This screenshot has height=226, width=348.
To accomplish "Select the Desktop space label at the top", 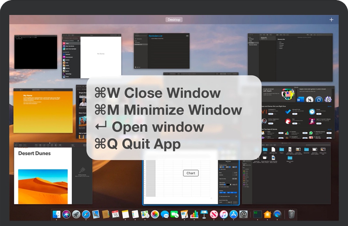I will (174, 20).
